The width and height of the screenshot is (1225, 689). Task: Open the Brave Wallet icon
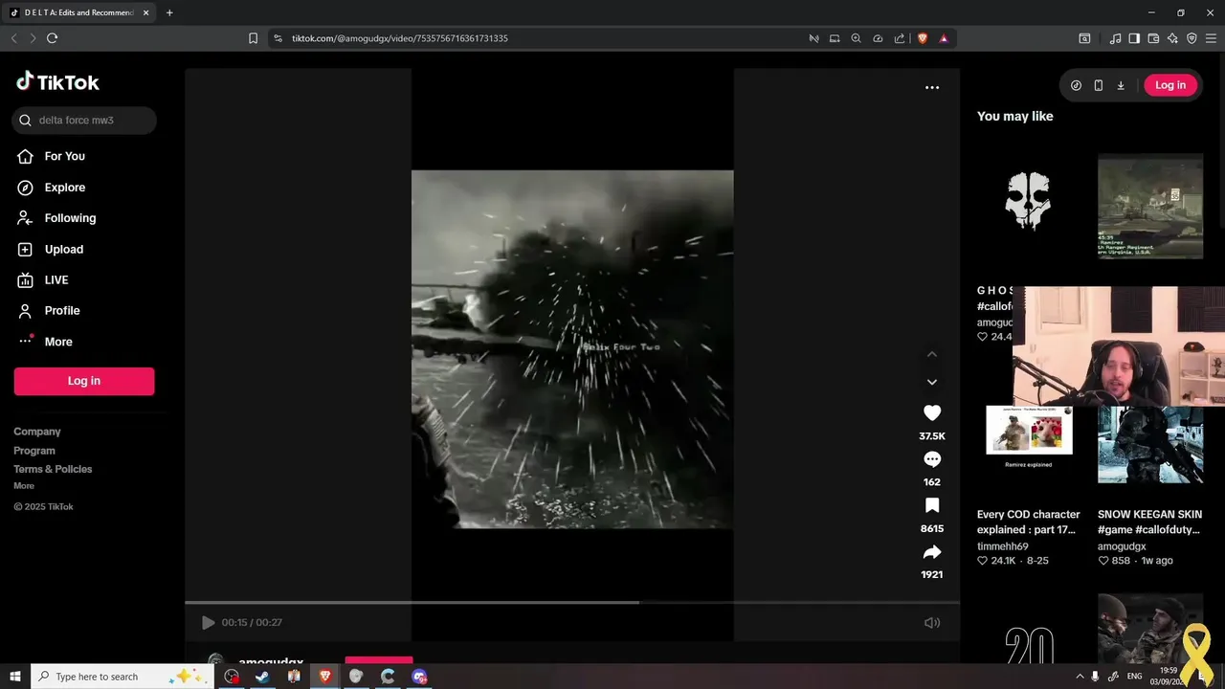[1153, 38]
